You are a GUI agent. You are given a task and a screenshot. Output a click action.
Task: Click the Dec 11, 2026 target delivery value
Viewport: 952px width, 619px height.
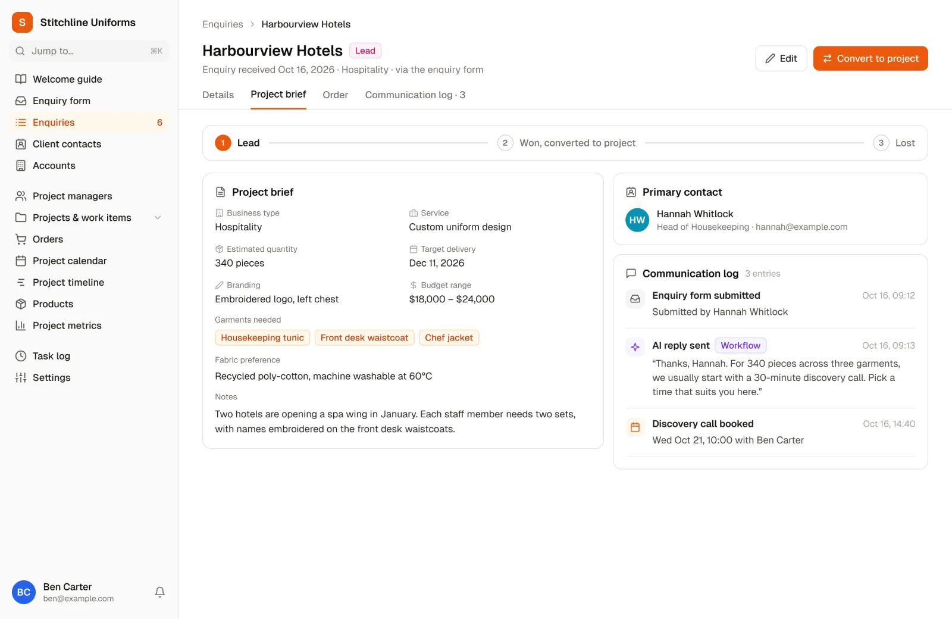click(x=437, y=263)
